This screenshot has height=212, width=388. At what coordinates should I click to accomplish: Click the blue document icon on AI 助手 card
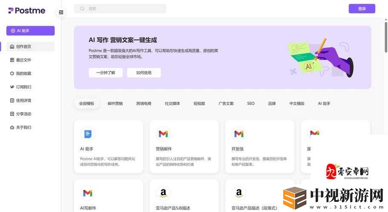88,134
